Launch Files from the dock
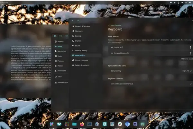Image resolution: width=193 pixels, height=129 pixels. [x=74, y=124]
